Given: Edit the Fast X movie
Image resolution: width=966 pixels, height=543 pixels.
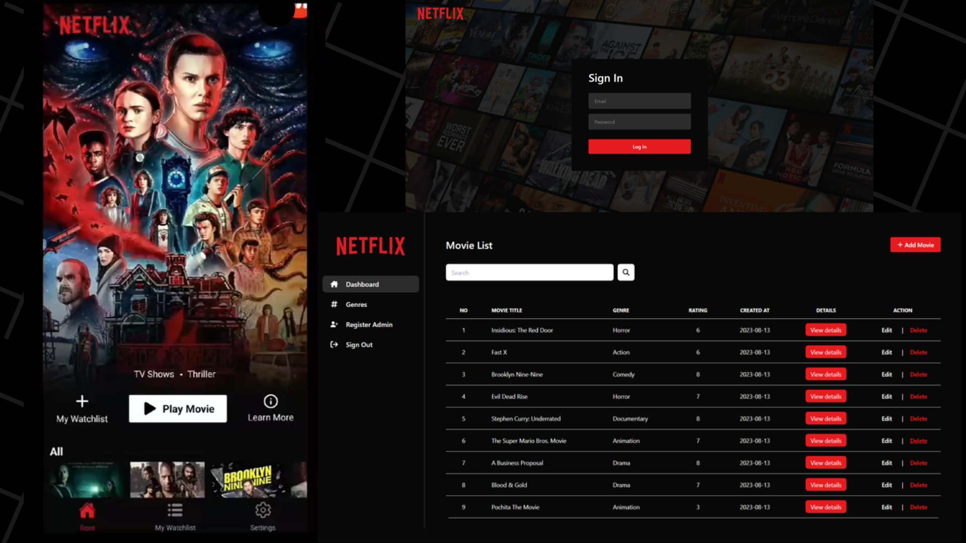Looking at the screenshot, I should 887,352.
